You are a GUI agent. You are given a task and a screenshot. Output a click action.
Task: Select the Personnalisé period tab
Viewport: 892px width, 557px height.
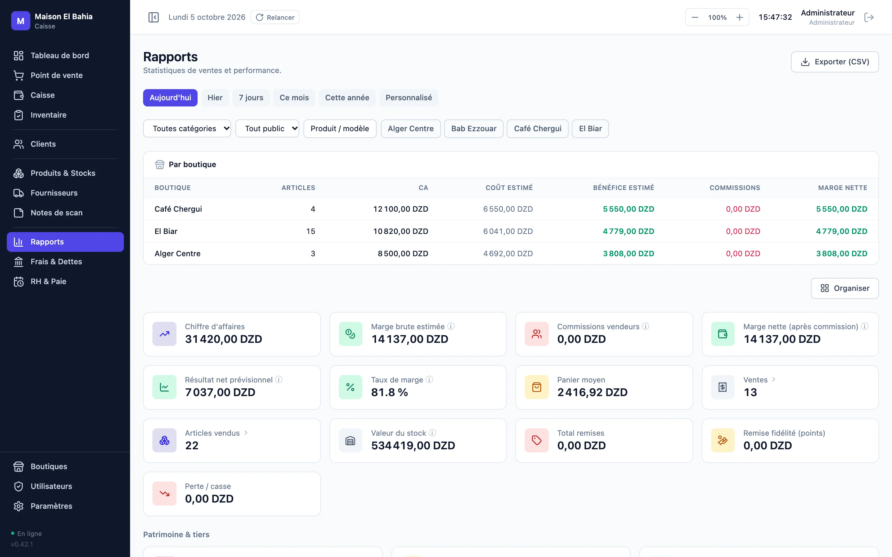click(409, 97)
